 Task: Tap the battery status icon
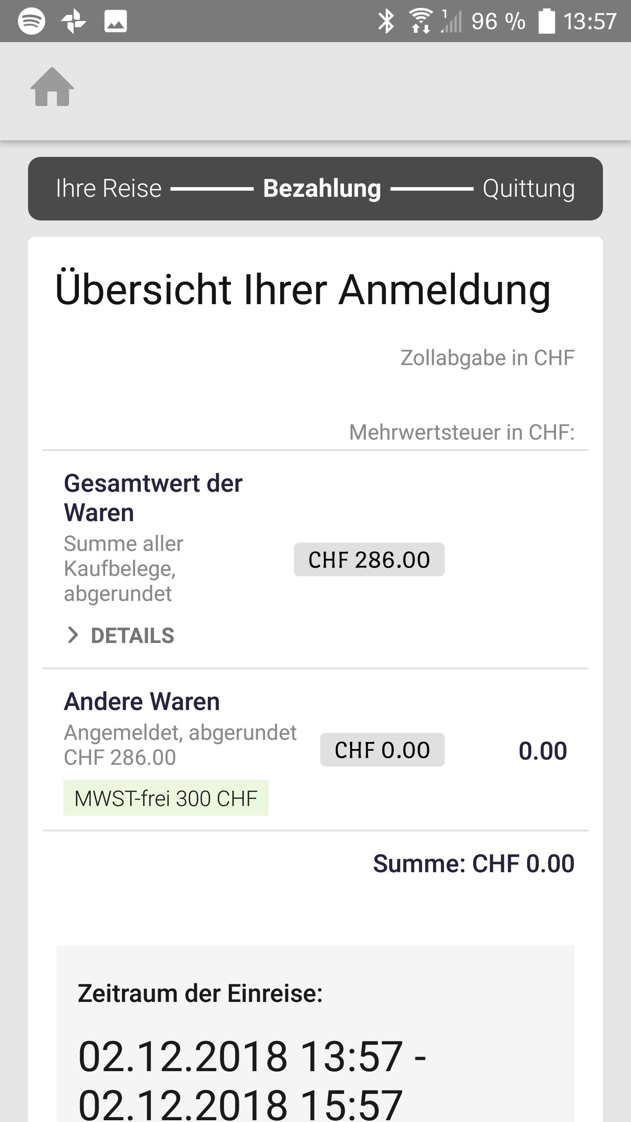546,21
